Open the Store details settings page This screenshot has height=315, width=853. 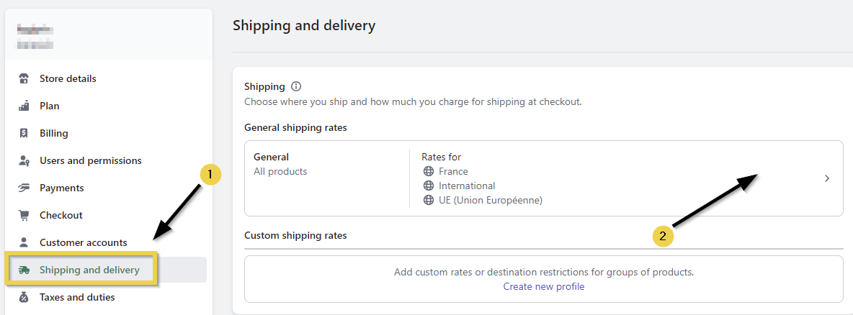point(68,78)
